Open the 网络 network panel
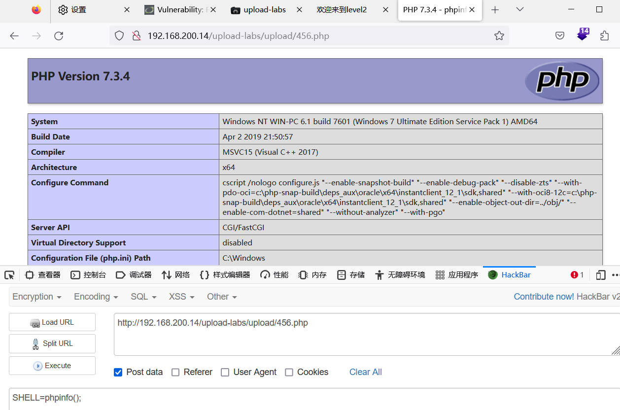This screenshot has height=410, width=620. (175, 275)
